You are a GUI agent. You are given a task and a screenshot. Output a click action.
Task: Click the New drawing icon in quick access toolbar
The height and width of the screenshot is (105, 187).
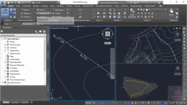coord(8,3)
